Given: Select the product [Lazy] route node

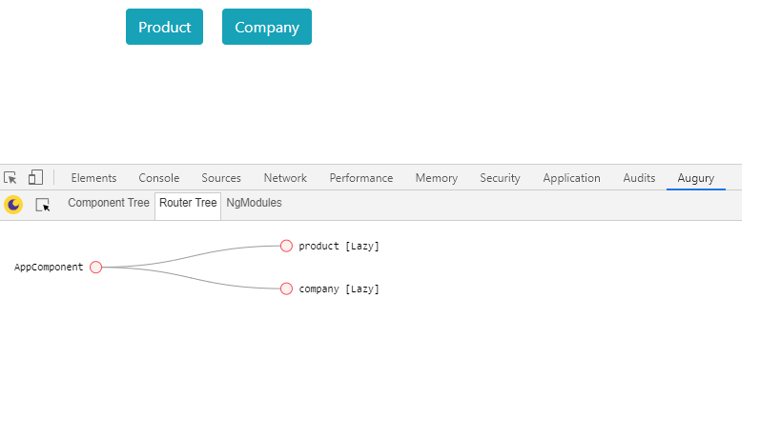Looking at the screenshot, I should [286, 246].
